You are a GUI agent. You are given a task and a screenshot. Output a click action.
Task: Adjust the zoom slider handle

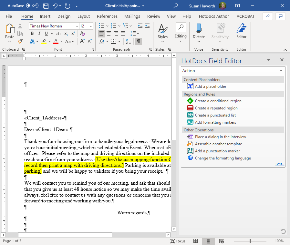[x=250, y=241]
